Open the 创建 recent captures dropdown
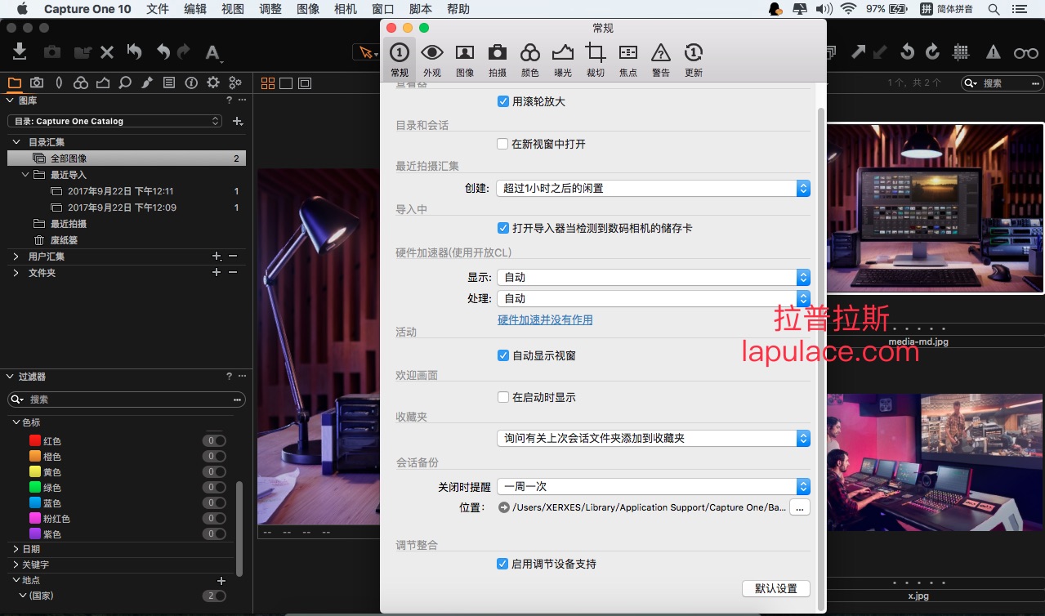Image resolution: width=1045 pixels, height=616 pixels. pyautogui.click(x=653, y=188)
